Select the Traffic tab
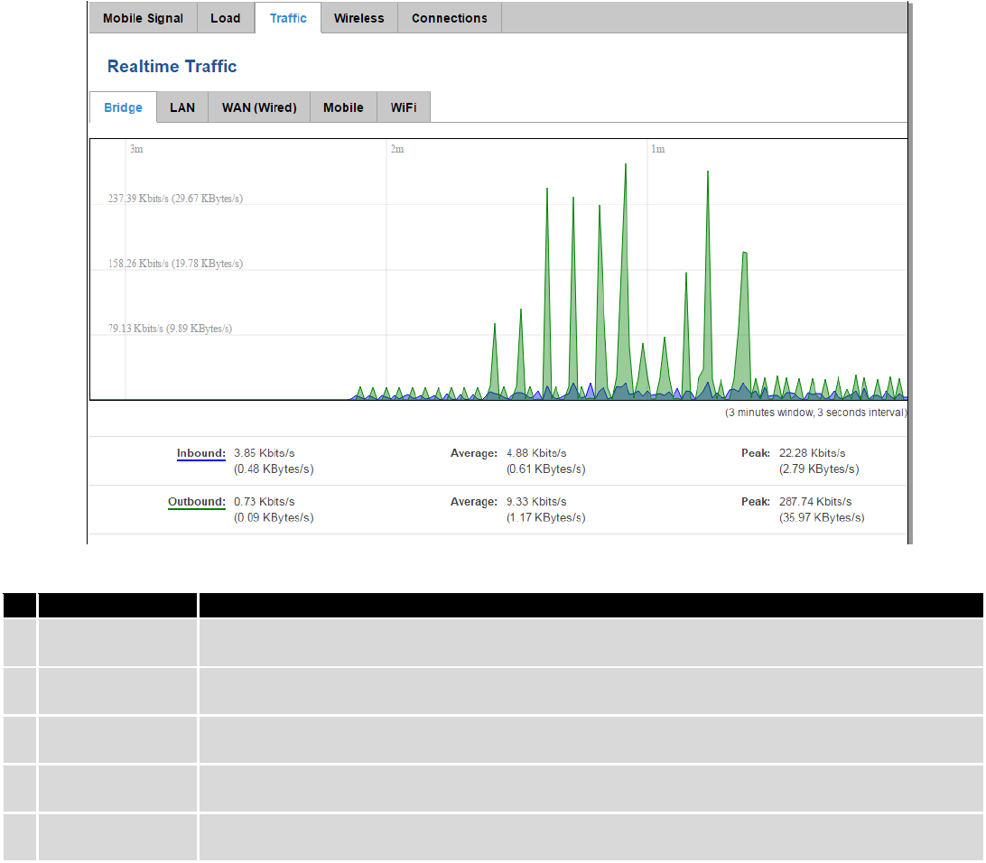Image resolution: width=986 pixels, height=863 pixels. [x=288, y=18]
